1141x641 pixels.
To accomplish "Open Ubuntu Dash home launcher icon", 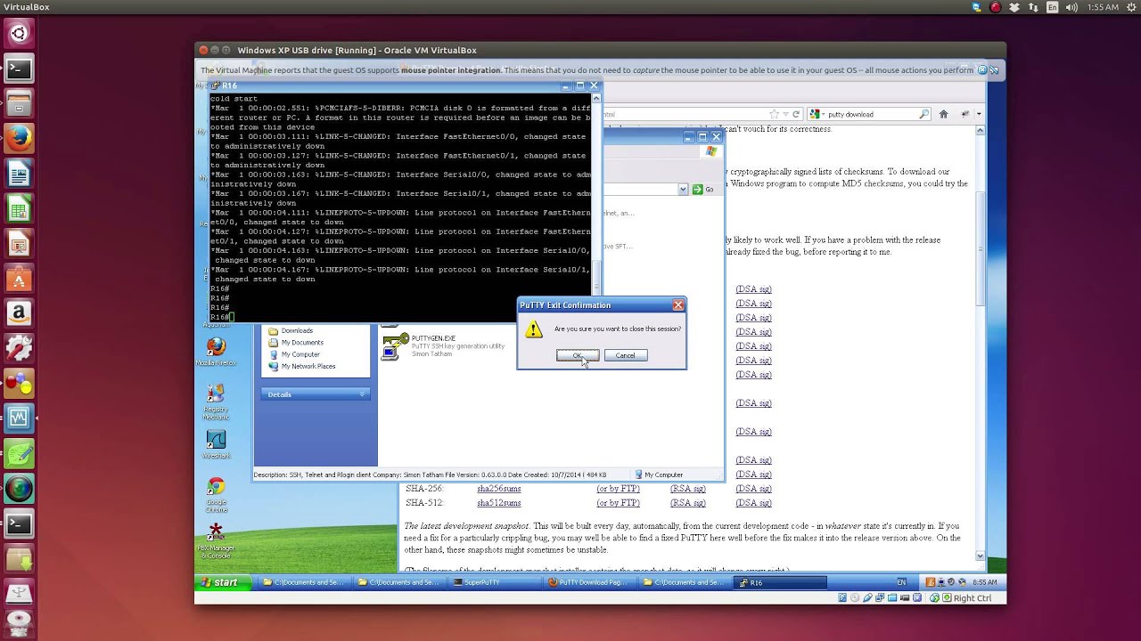I will click(19, 34).
